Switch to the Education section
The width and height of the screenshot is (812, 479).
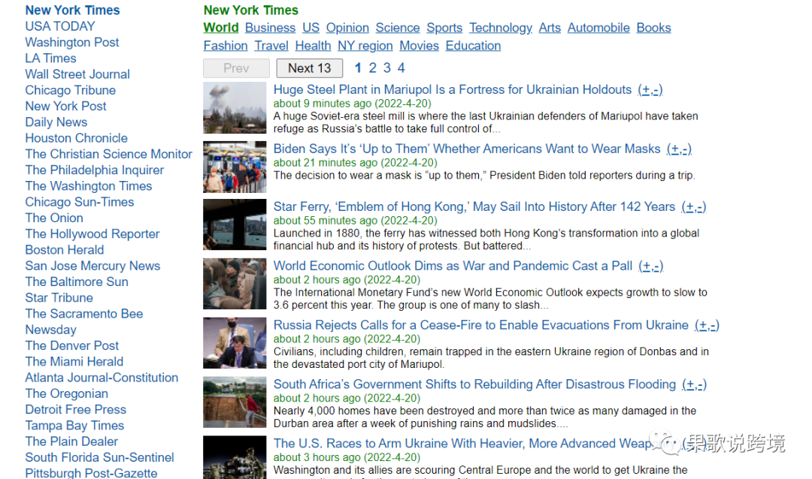474,46
